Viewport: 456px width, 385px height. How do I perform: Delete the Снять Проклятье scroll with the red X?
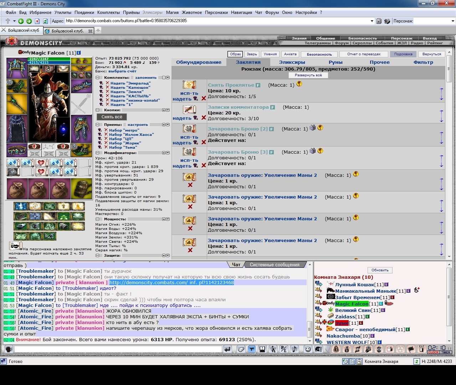click(x=204, y=98)
